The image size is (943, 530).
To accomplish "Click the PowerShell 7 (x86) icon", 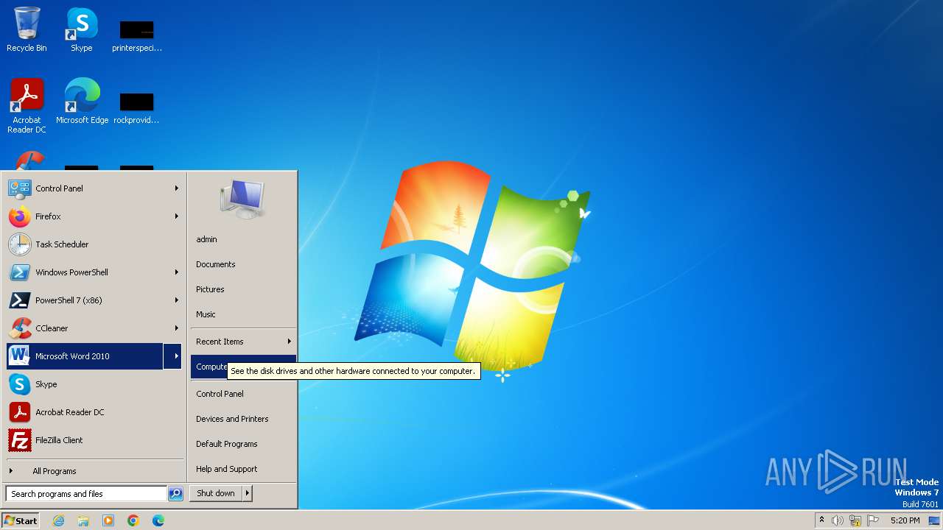I will pos(20,300).
